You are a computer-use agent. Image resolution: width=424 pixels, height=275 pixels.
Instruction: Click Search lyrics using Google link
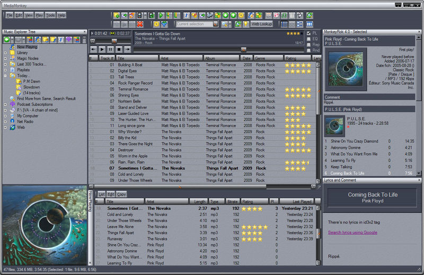pyautogui.click(x=352, y=232)
